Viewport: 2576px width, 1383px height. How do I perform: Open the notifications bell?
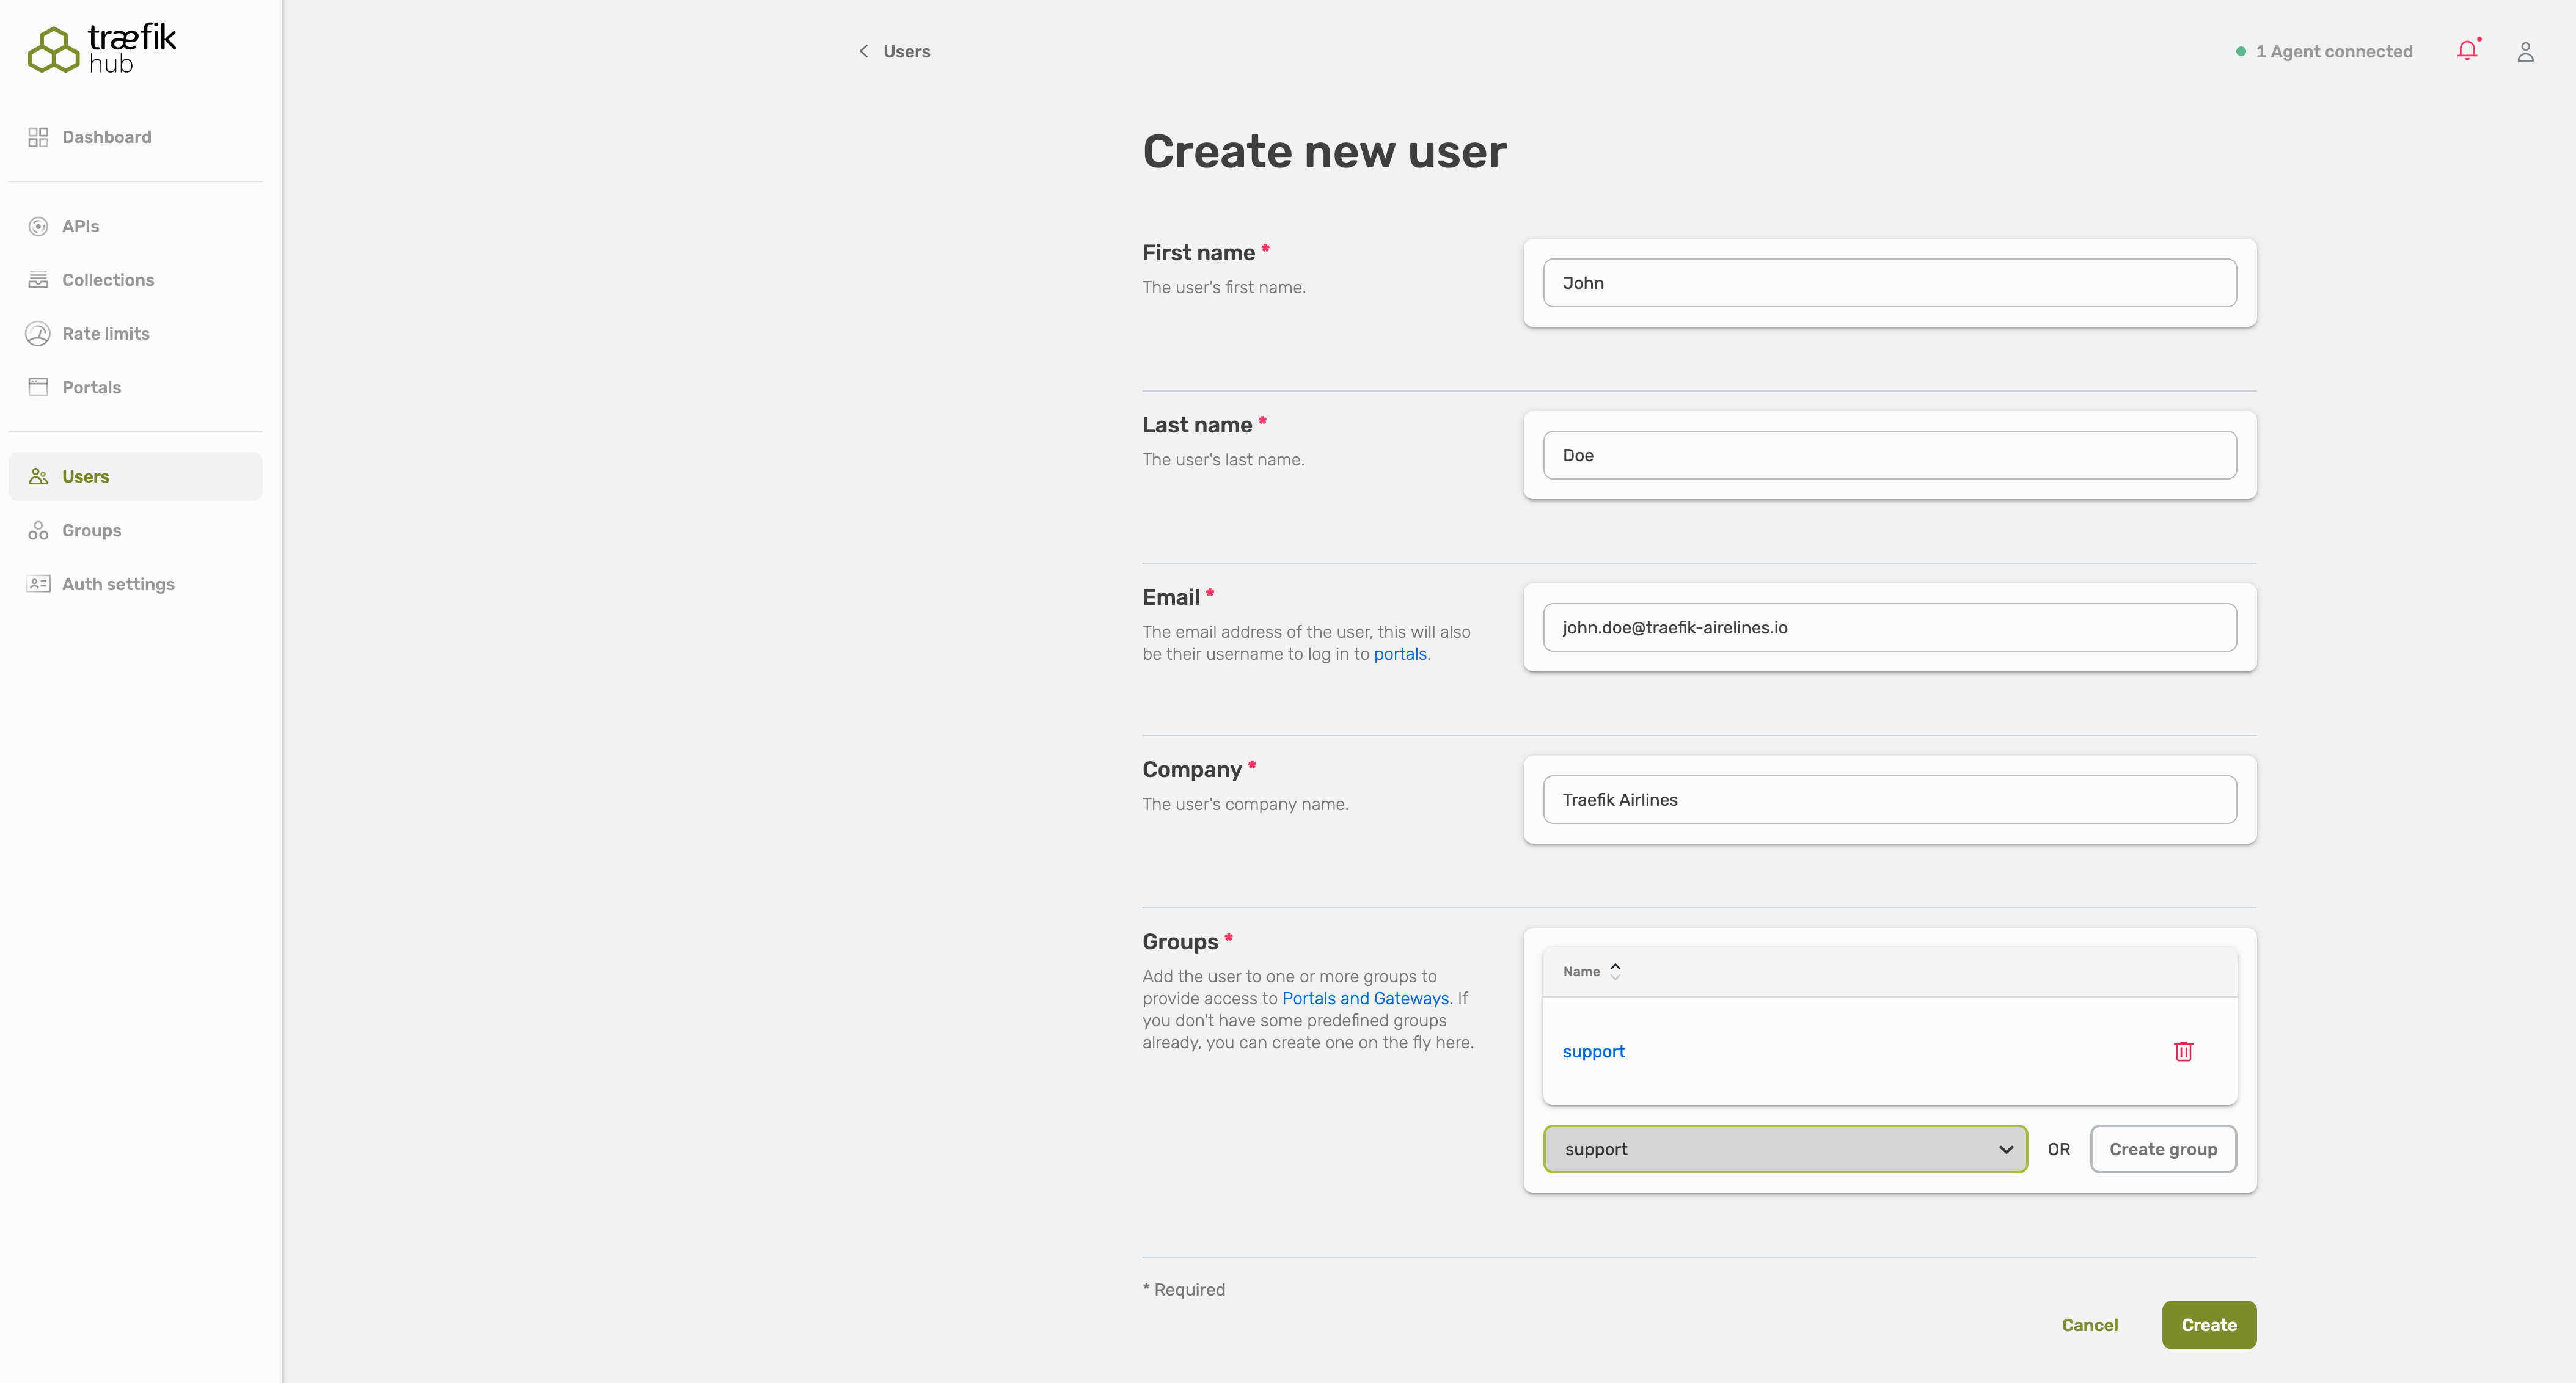pyautogui.click(x=2468, y=50)
